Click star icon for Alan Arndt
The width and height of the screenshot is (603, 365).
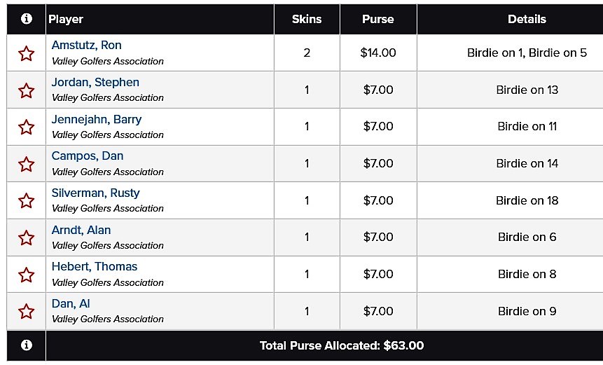pyautogui.click(x=26, y=237)
